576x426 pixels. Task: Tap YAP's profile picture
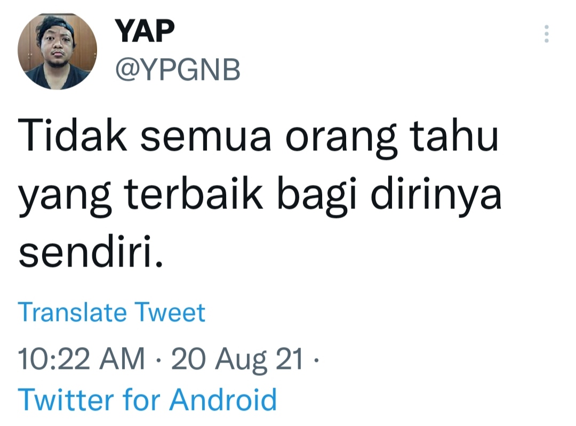pos(57,51)
